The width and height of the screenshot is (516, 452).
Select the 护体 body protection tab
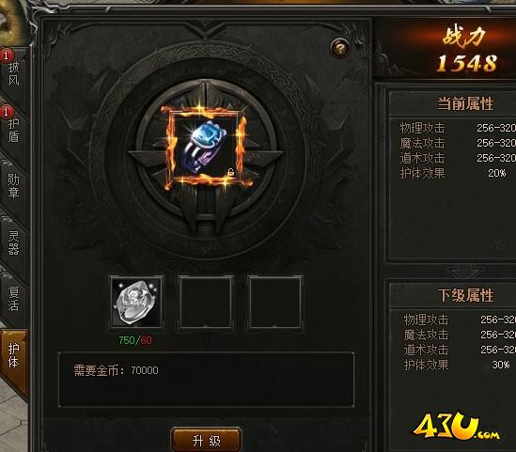pyautogui.click(x=14, y=356)
